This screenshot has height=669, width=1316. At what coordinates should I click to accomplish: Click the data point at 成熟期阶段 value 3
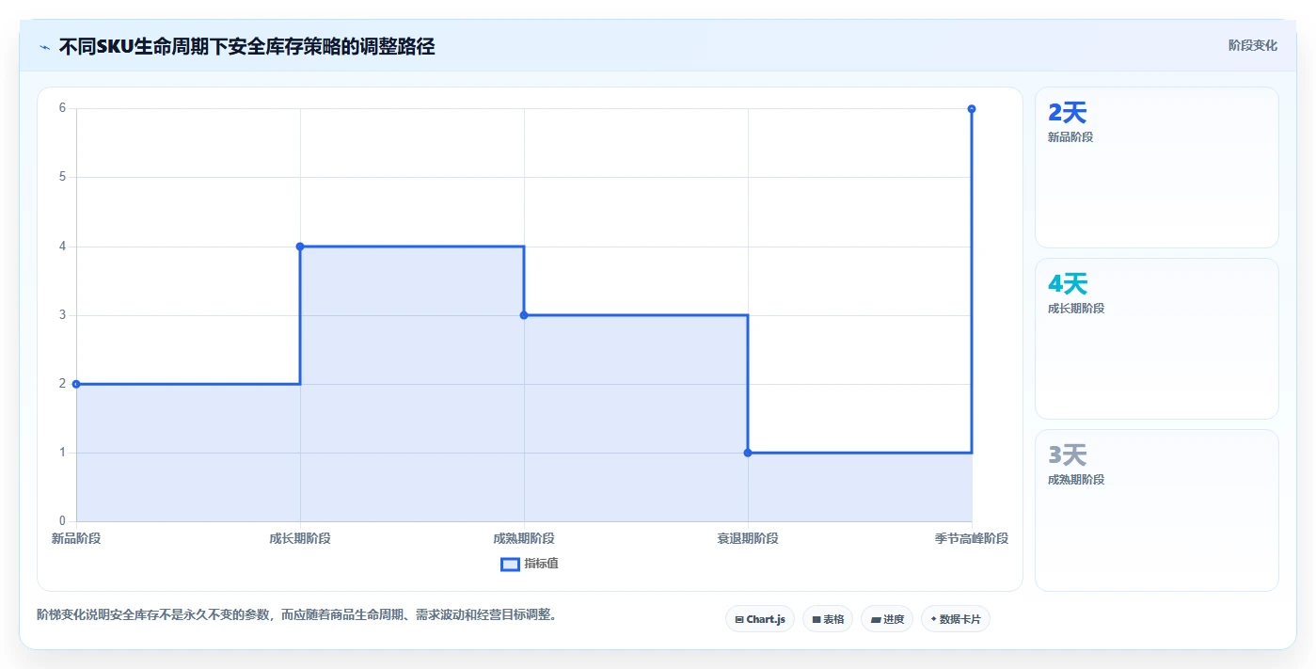tap(524, 315)
